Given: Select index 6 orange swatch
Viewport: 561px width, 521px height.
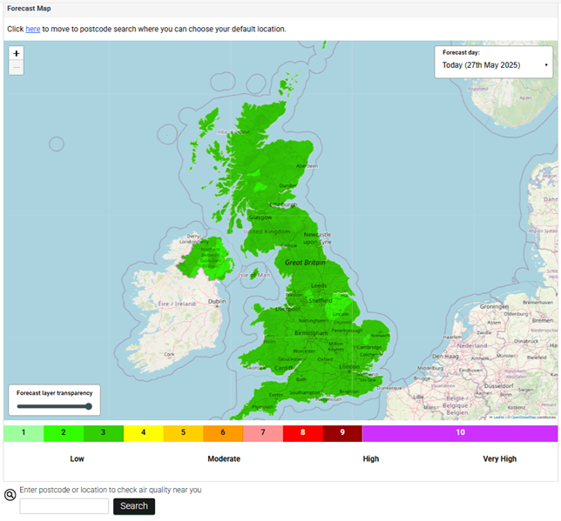Looking at the screenshot, I should 223,433.
